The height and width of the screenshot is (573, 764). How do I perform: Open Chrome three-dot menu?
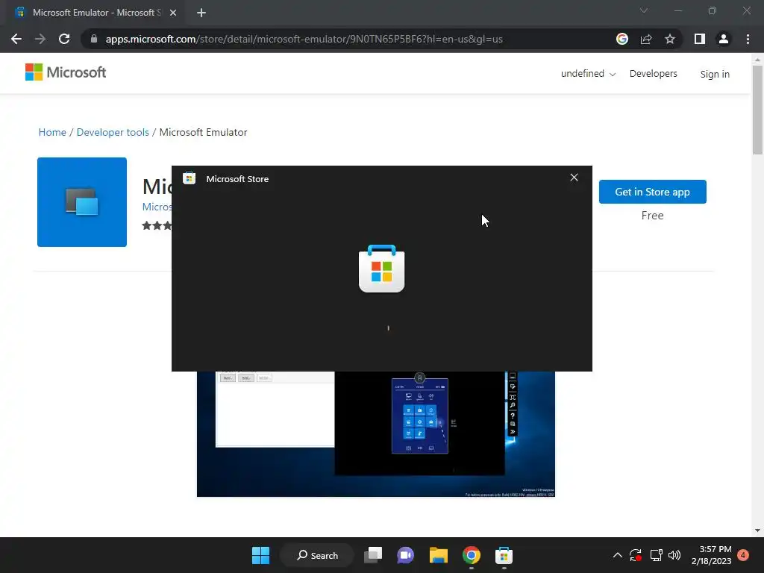(748, 39)
